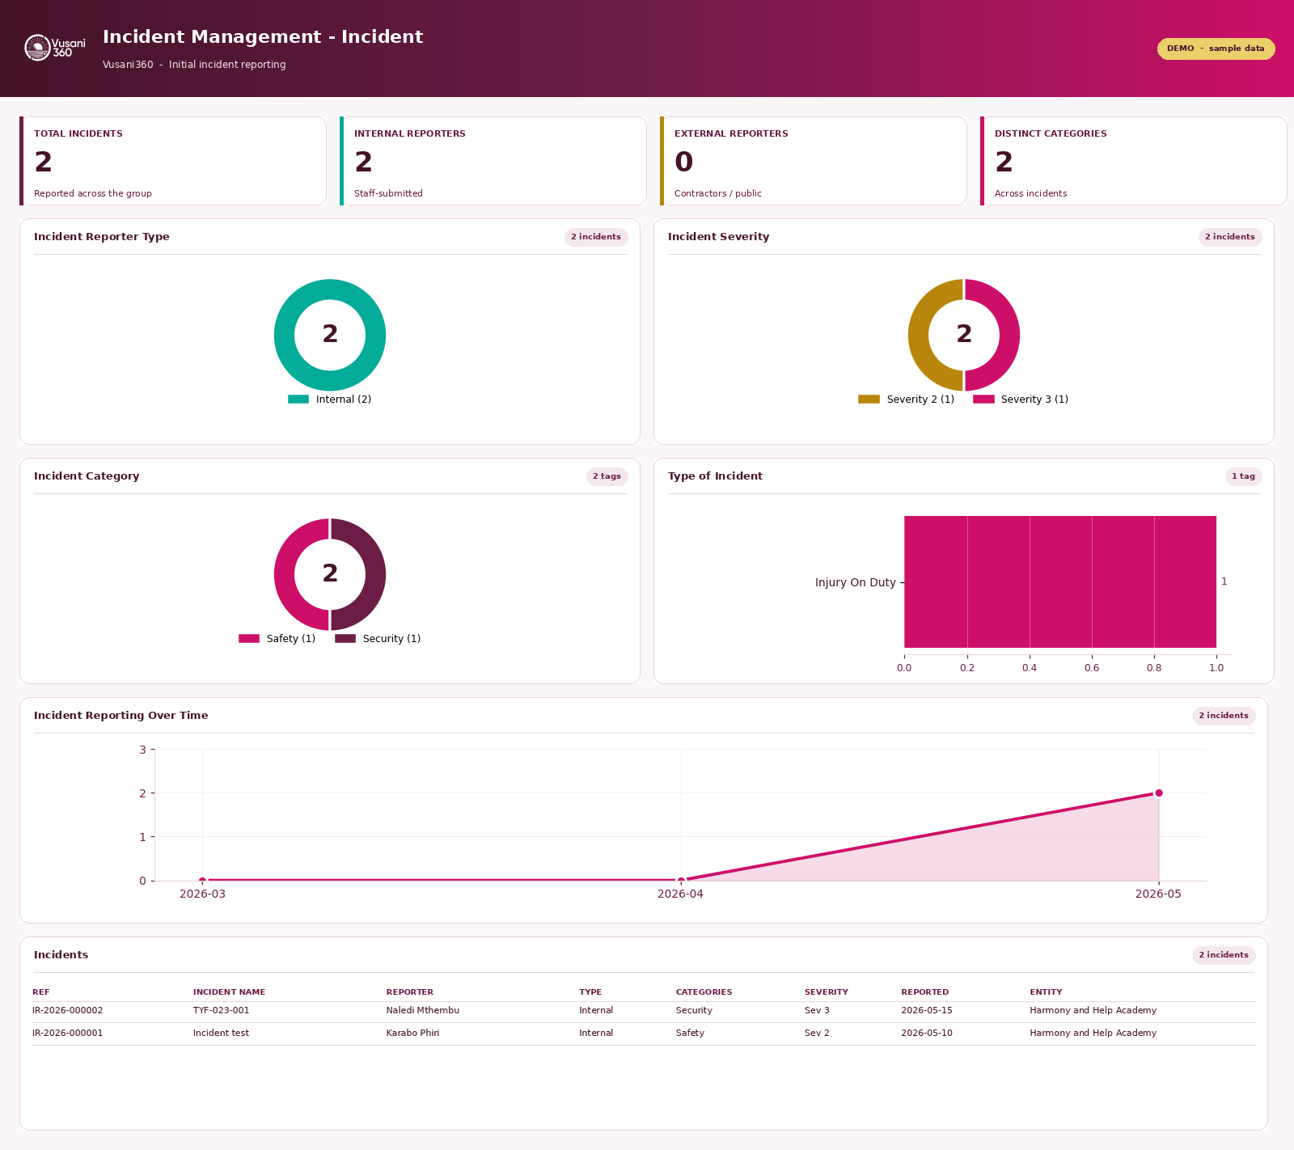Click '2 incidents' badge on Incidents table
1294x1150 pixels.
click(x=1224, y=955)
